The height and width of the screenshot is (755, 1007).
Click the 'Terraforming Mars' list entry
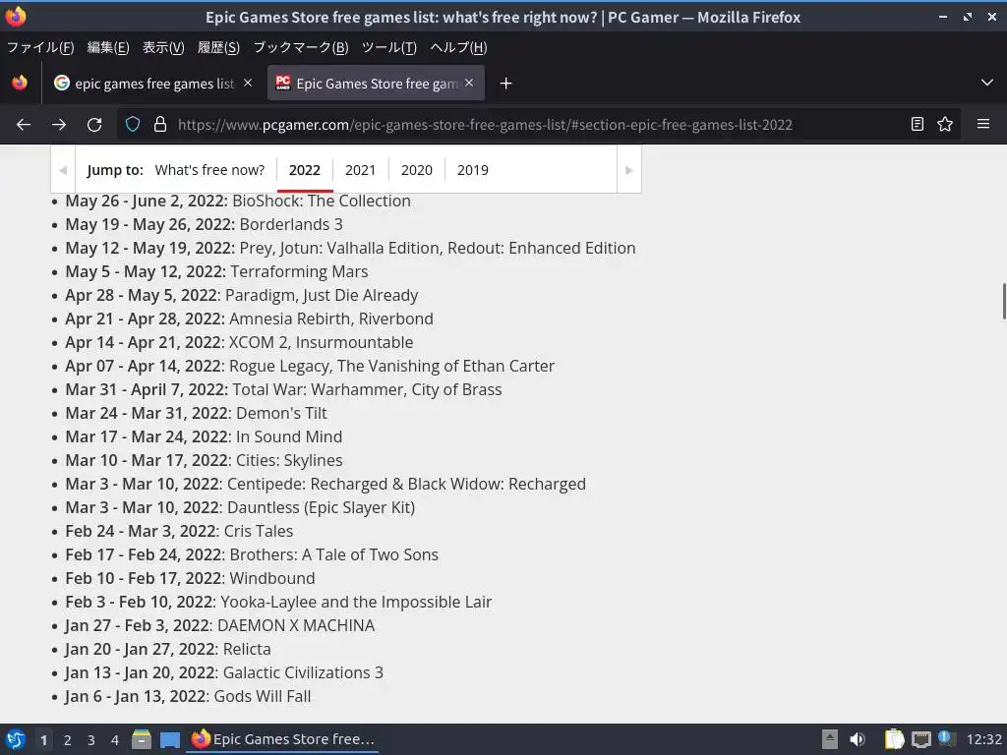pyautogui.click(x=299, y=271)
